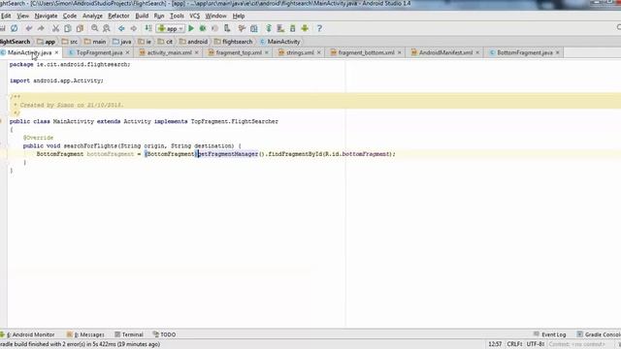621x349 pixels.
Task: Open the Code menu
Action: 70,16
